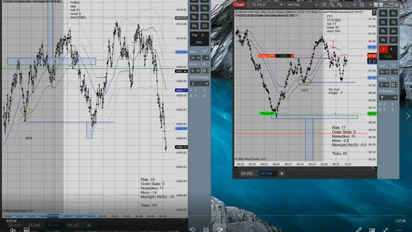The image size is (412, 232).
Task: Switch to the ES 494 tab
Action: point(34,226)
